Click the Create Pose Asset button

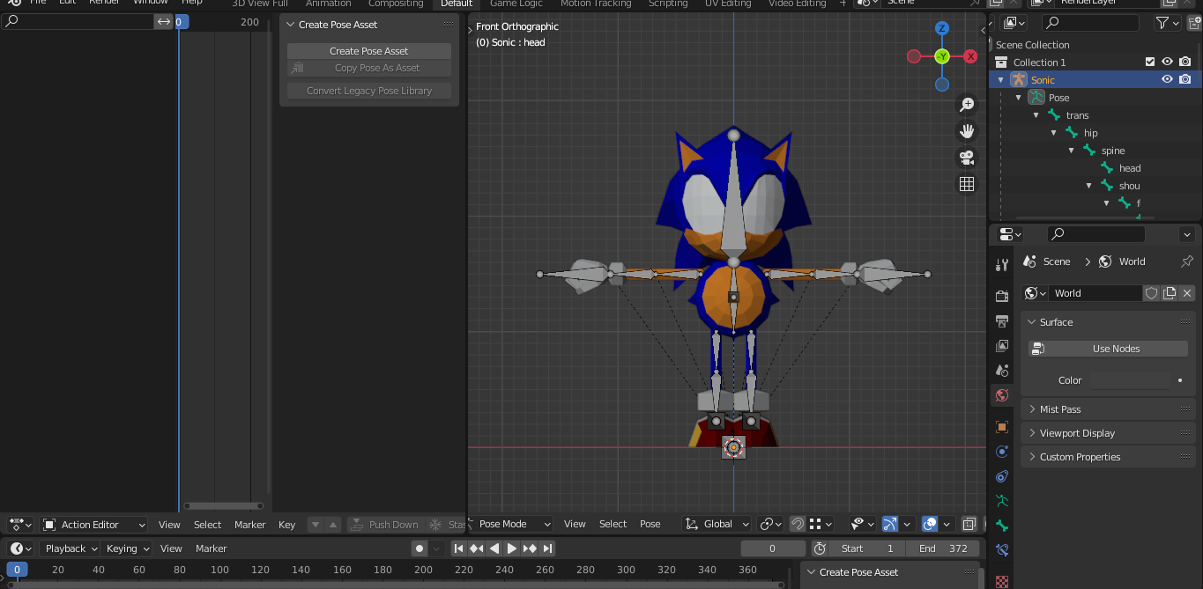coord(369,51)
